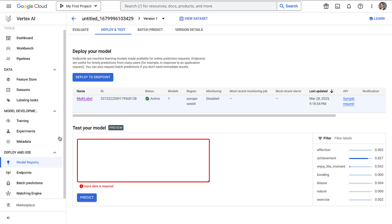Click the endpoint table horizontal scrollbar
This screenshot has height=224, width=392.
204,115
